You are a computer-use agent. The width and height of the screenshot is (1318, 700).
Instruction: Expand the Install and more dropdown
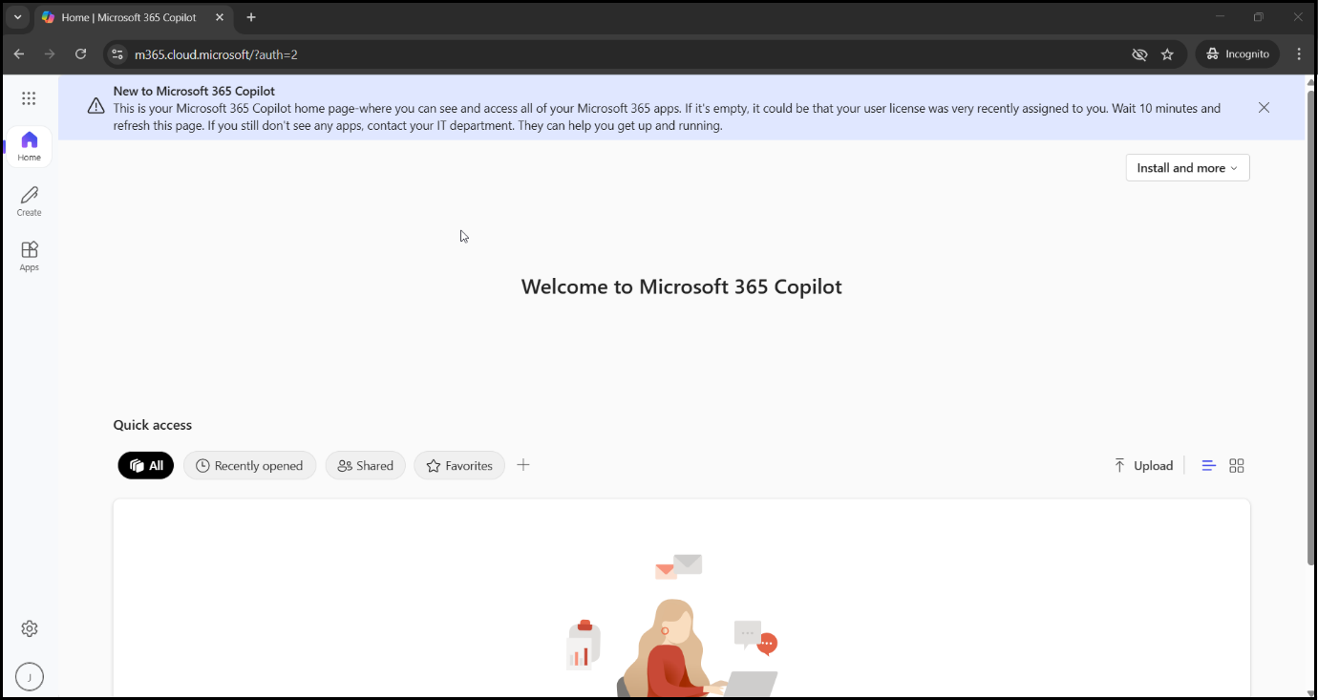click(x=1187, y=168)
